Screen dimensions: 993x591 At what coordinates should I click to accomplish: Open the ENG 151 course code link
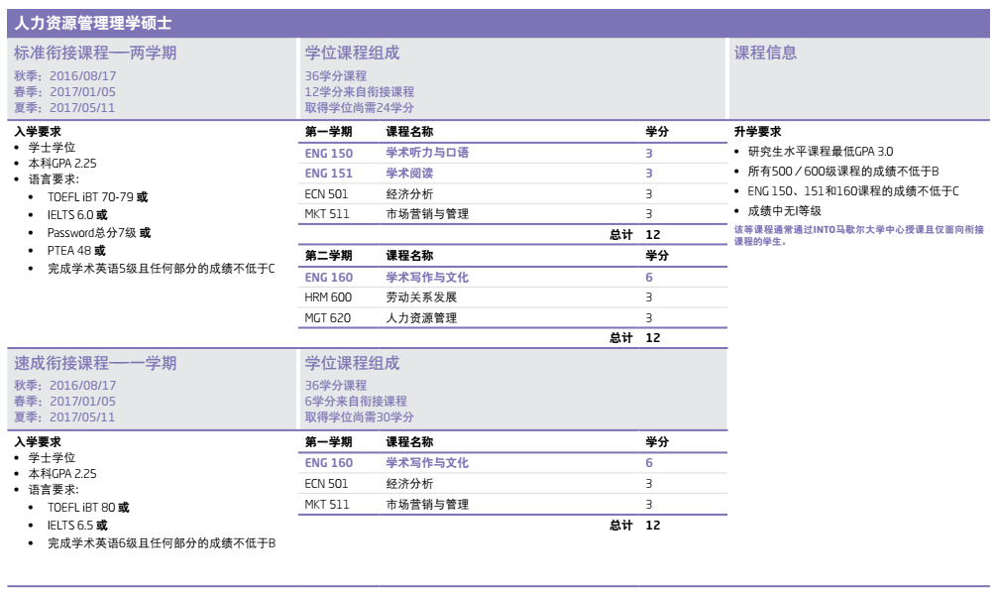coord(328,174)
